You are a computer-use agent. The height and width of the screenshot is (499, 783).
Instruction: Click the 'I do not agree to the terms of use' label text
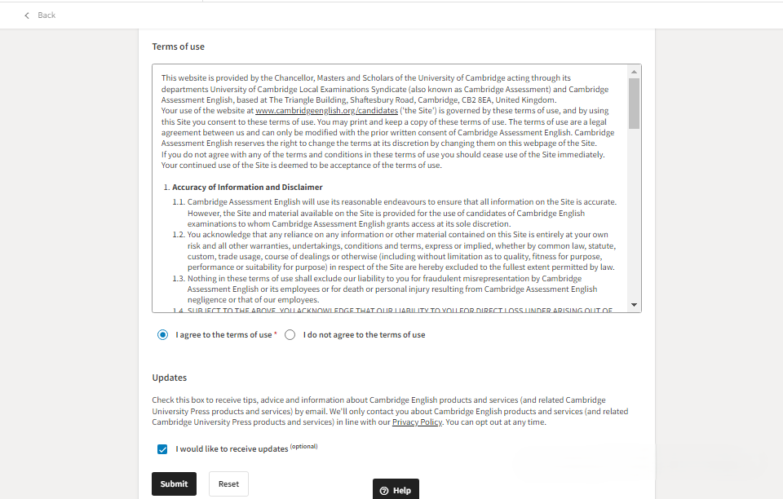(364, 335)
